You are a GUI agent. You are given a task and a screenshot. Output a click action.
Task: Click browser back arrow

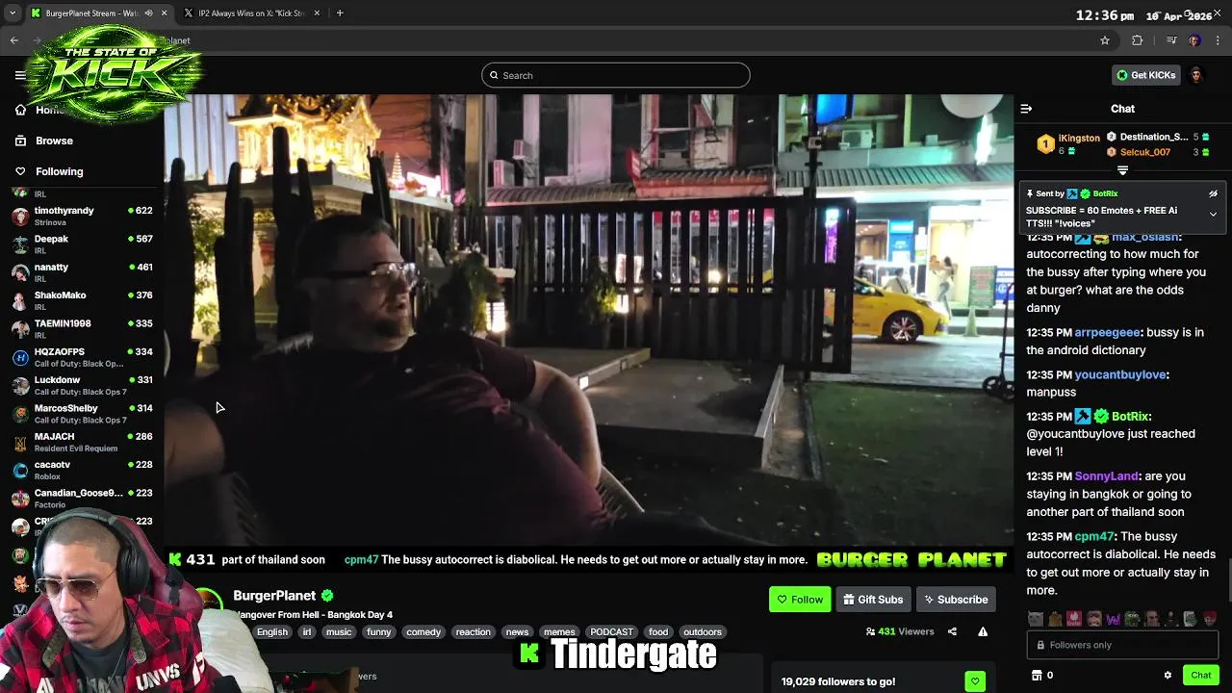coord(14,40)
